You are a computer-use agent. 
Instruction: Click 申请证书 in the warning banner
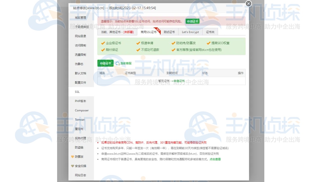point(192,21)
